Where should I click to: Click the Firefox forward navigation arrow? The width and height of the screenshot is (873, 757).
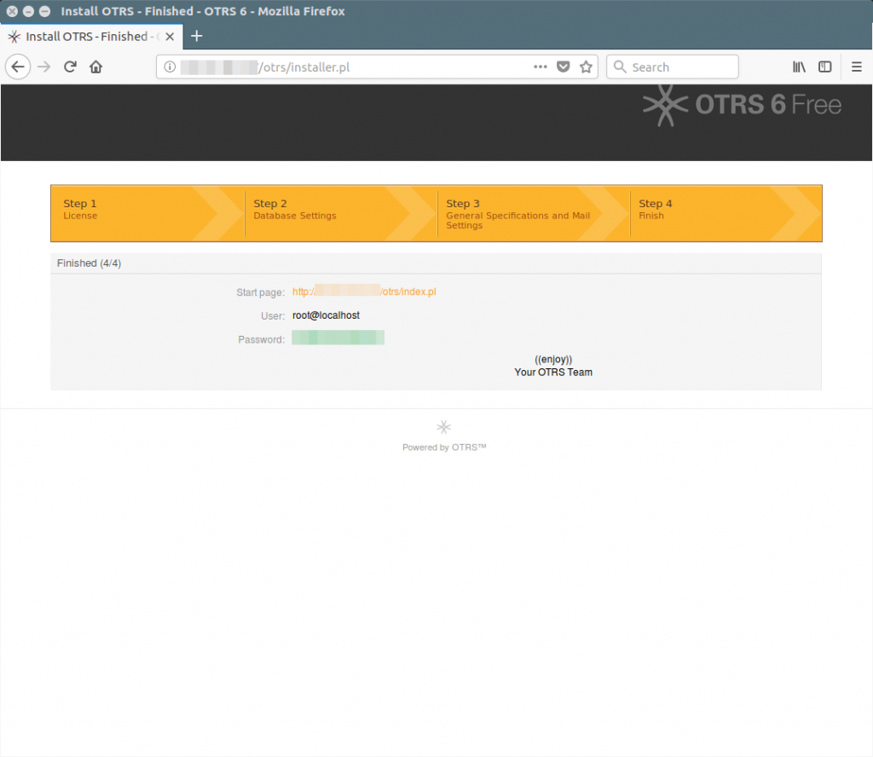43,66
